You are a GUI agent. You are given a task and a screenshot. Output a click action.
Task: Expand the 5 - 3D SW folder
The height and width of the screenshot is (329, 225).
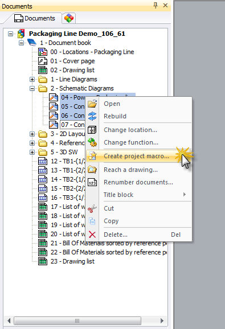coord(32,152)
